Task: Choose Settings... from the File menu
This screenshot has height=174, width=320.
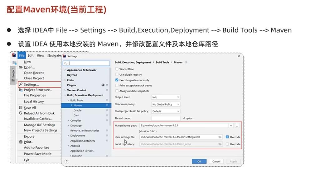Action: click(40, 84)
